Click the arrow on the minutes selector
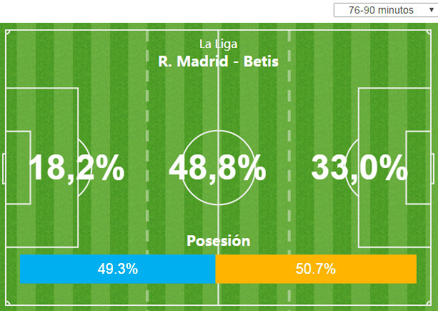This screenshot has width=438, height=311. pyautogui.click(x=431, y=11)
